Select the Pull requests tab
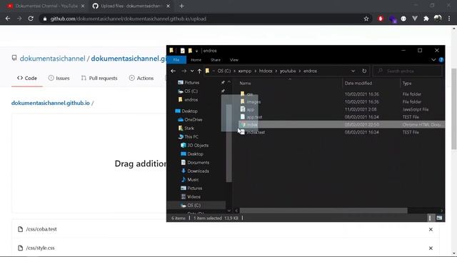Screen dimensions: 457x257 [x=99, y=78]
